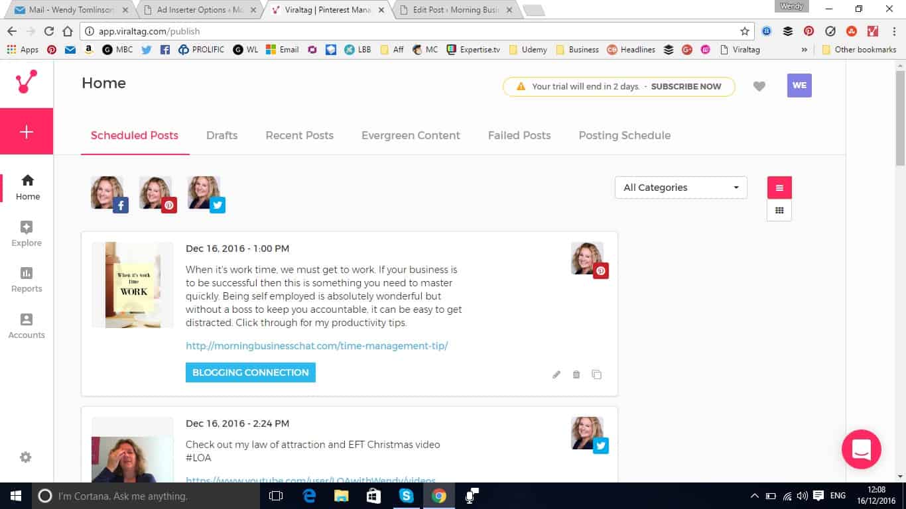
Task: Edit the first post with pencil icon
Action: 556,374
